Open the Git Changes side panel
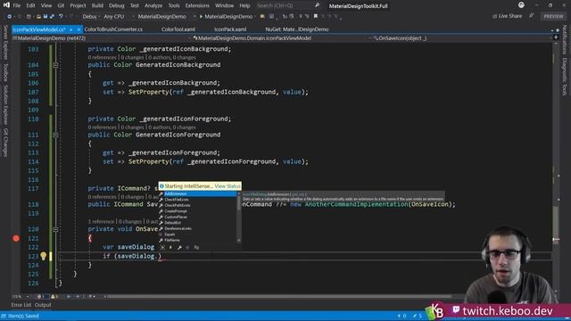This screenshot has width=571, height=321. click(5, 143)
